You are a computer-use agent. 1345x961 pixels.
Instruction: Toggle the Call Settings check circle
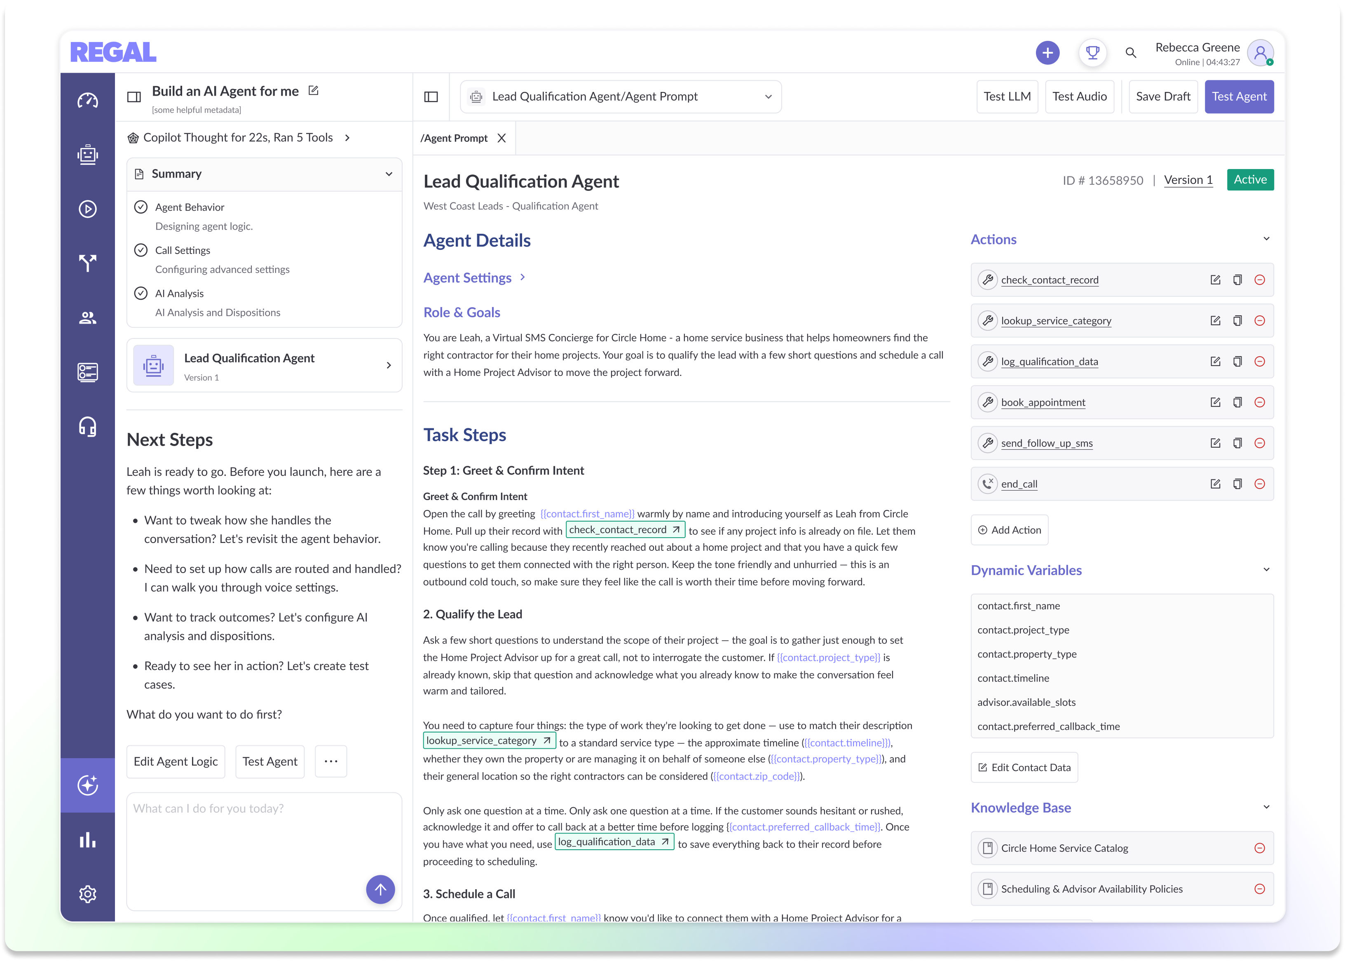pos(141,250)
